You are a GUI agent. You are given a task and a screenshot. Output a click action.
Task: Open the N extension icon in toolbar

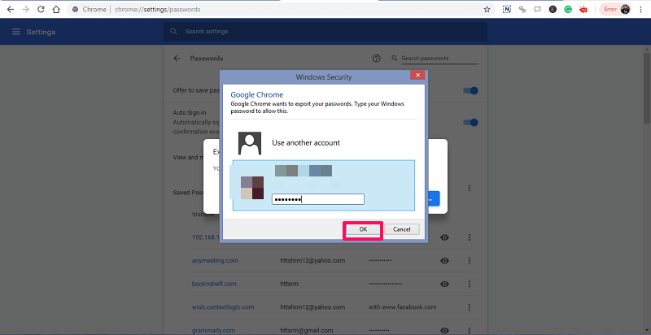pyautogui.click(x=506, y=9)
